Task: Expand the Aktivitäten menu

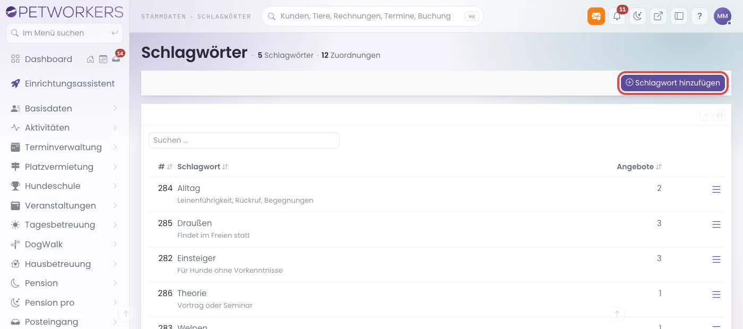Action: click(x=64, y=128)
